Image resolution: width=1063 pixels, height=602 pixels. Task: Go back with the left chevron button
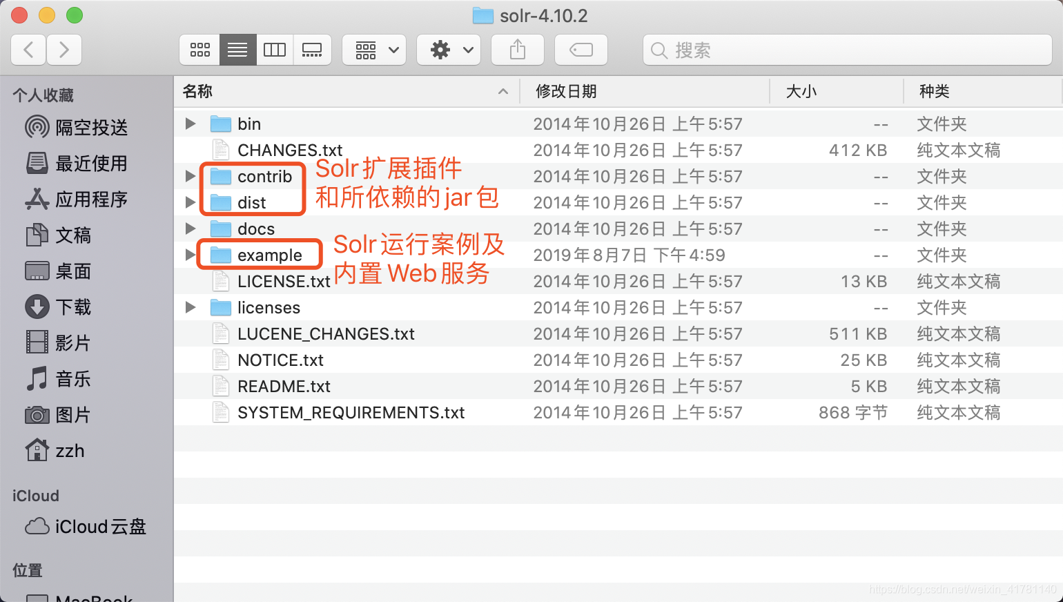tap(29, 50)
